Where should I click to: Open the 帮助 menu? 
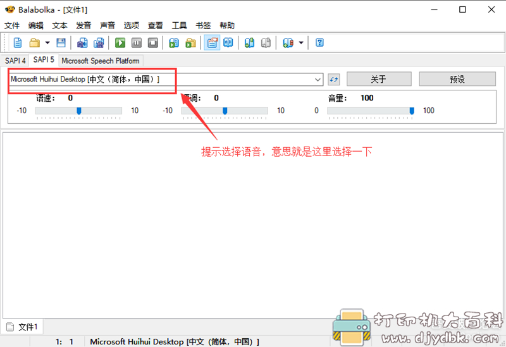point(227,25)
